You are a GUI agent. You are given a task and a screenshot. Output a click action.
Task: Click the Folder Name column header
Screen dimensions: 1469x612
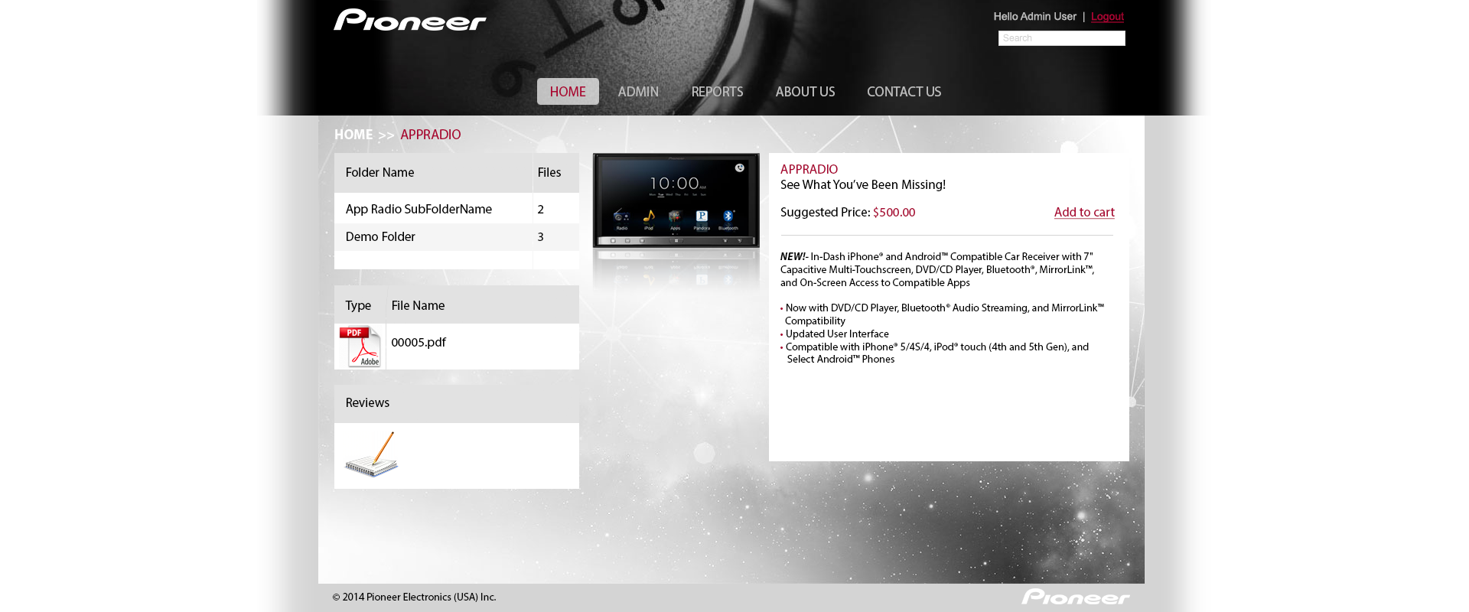coord(379,173)
